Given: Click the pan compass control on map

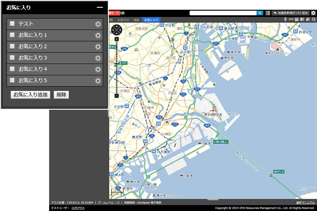Looking at the screenshot, I should click(116, 30).
